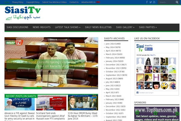Select the third slider indicator segment
The width and height of the screenshot is (181, 121).
tap(51, 88)
